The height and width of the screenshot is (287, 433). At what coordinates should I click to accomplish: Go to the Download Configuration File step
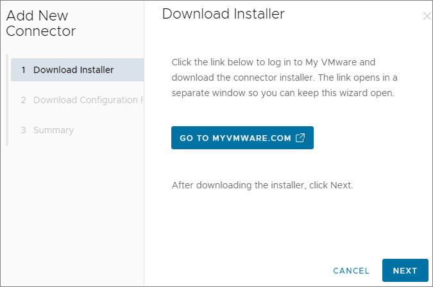pyautogui.click(x=87, y=100)
